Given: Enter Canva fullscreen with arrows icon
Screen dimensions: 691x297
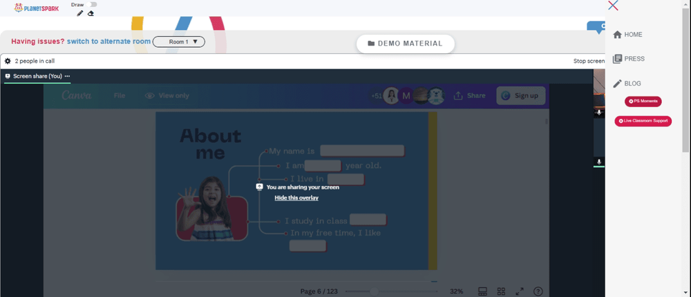Looking at the screenshot, I should pyautogui.click(x=520, y=291).
